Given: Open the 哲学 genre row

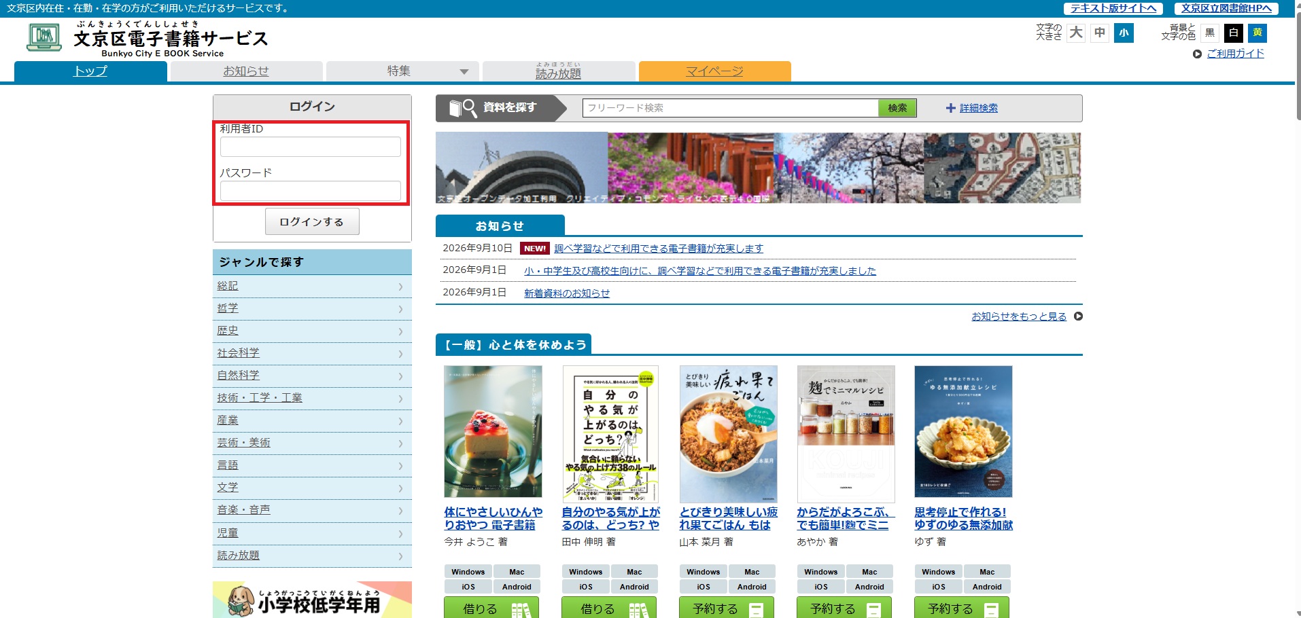Looking at the screenshot, I should point(312,308).
